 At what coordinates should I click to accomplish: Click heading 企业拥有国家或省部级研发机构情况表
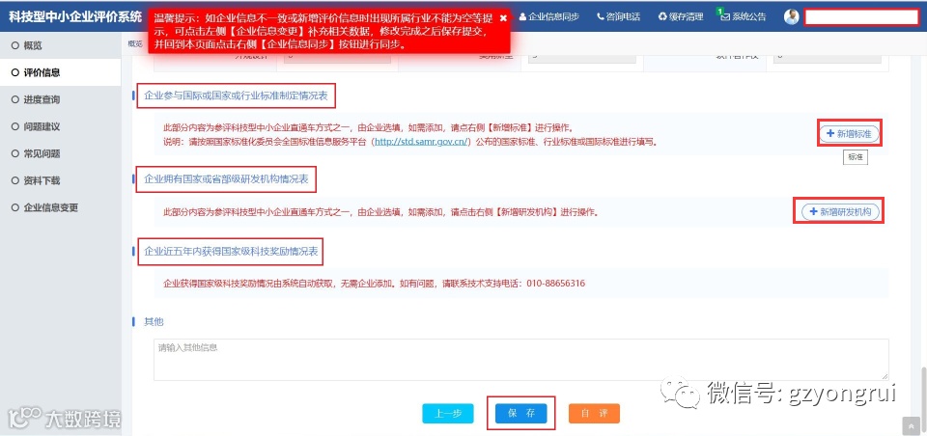point(226,178)
